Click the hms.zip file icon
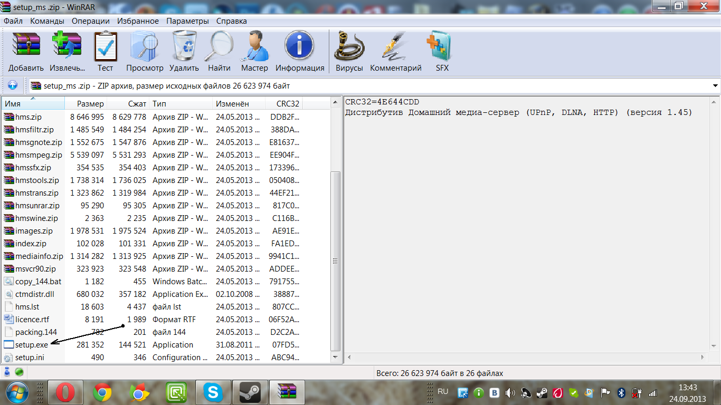Image resolution: width=721 pixels, height=405 pixels. tap(8, 117)
